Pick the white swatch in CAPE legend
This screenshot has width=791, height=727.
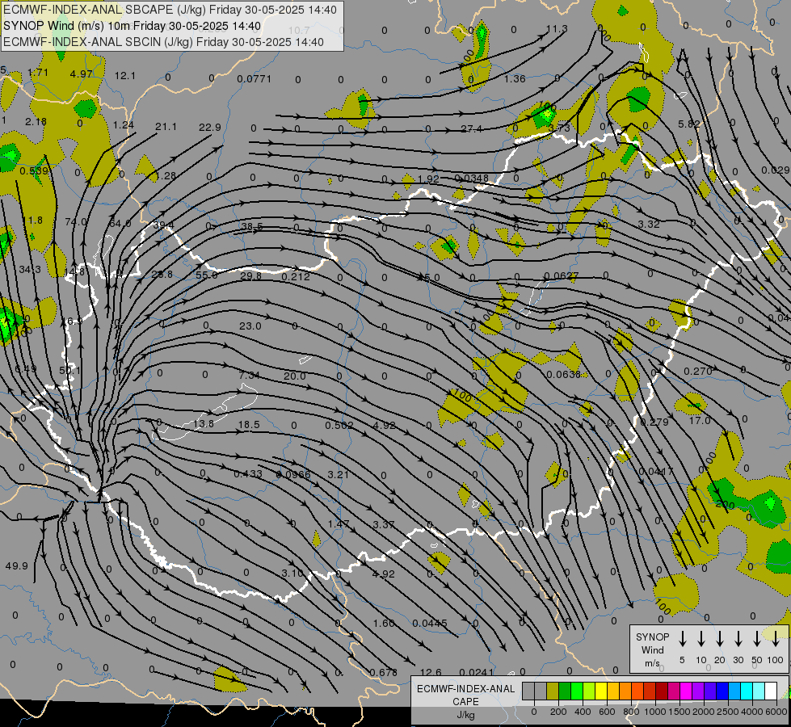point(770,691)
